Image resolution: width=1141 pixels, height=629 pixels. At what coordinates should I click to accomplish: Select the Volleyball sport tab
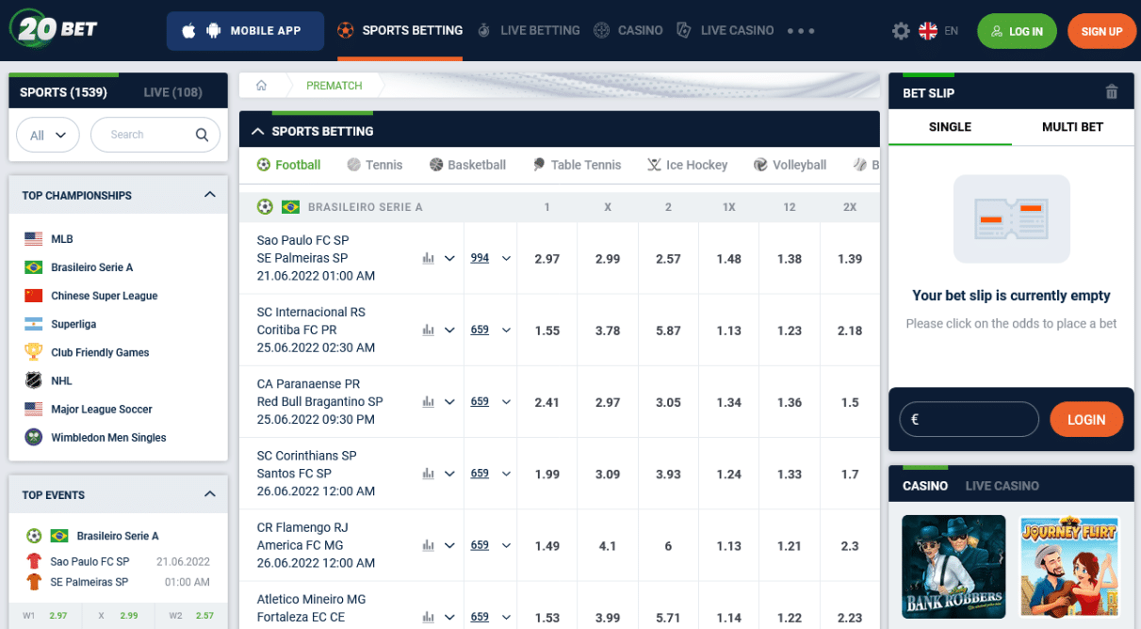pyautogui.click(x=791, y=165)
